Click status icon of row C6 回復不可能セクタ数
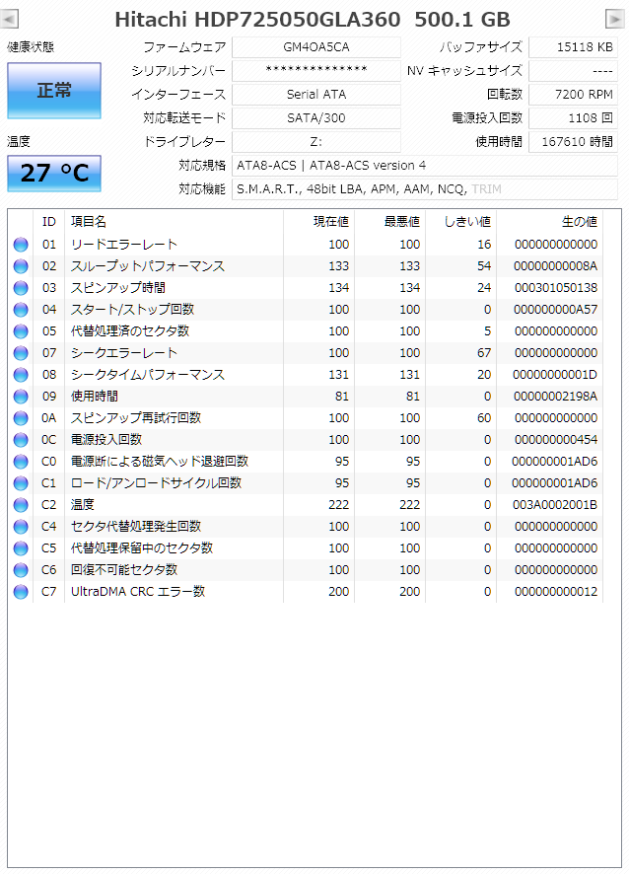Image resolution: width=629 pixels, height=874 pixels. pyautogui.click(x=21, y=571)
